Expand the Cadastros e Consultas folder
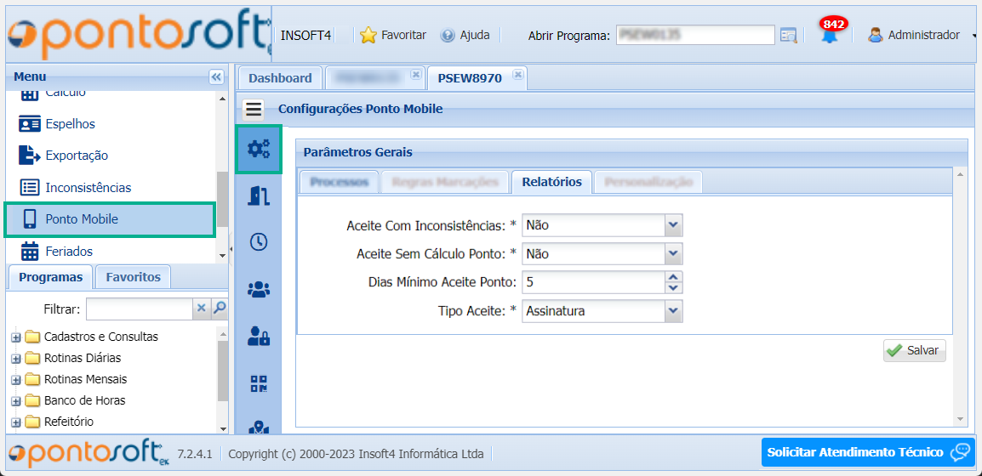This screenshot has height=476, width=982. [x=16, y=337]
